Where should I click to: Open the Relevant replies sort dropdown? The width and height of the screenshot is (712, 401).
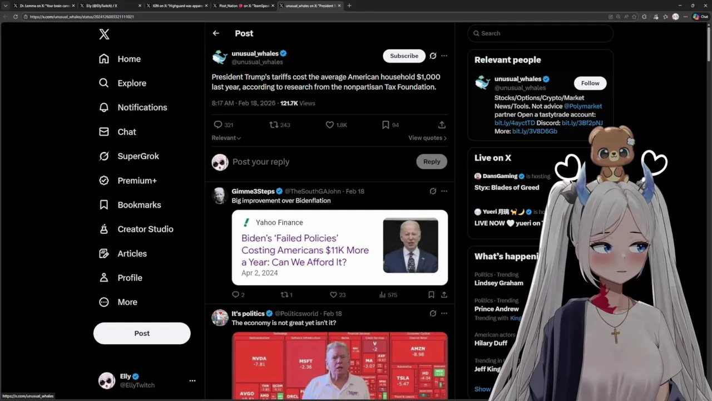tap(226, 138)
